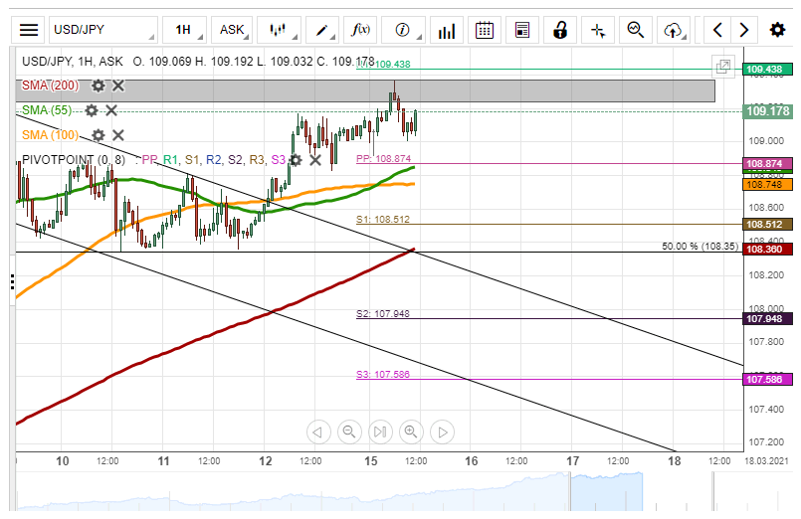Click the left arrow navigation button
Screen dimensions: 801x519
point(717,30)
